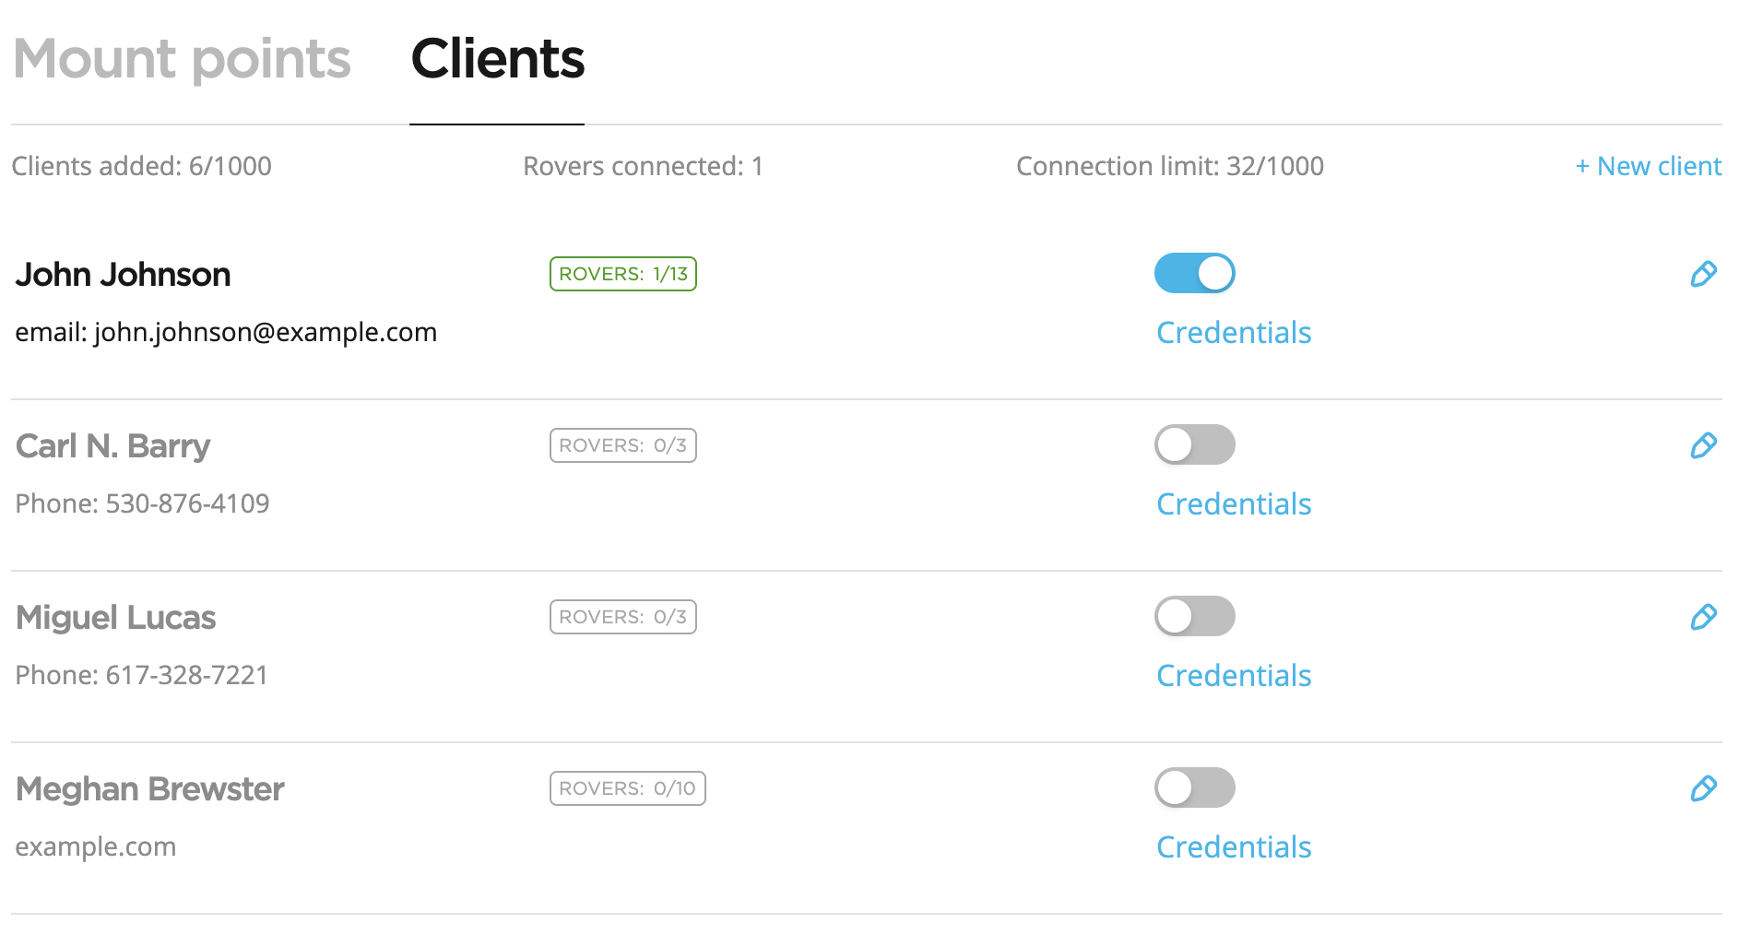Open Credentials for Miguel Lucas
The image size is (1739, 935).
1233,676
